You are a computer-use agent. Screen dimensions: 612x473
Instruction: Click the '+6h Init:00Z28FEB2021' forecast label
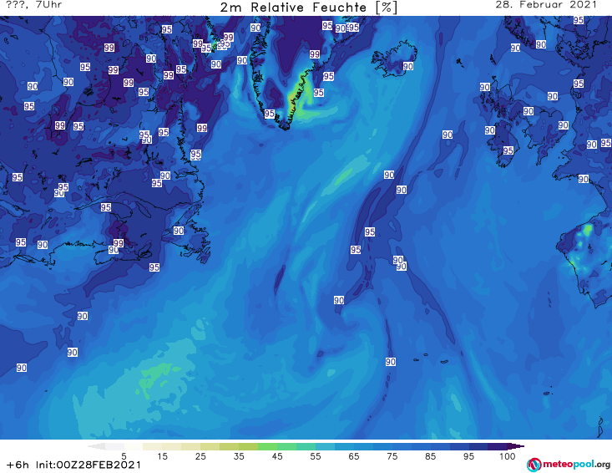coord(73,465)
